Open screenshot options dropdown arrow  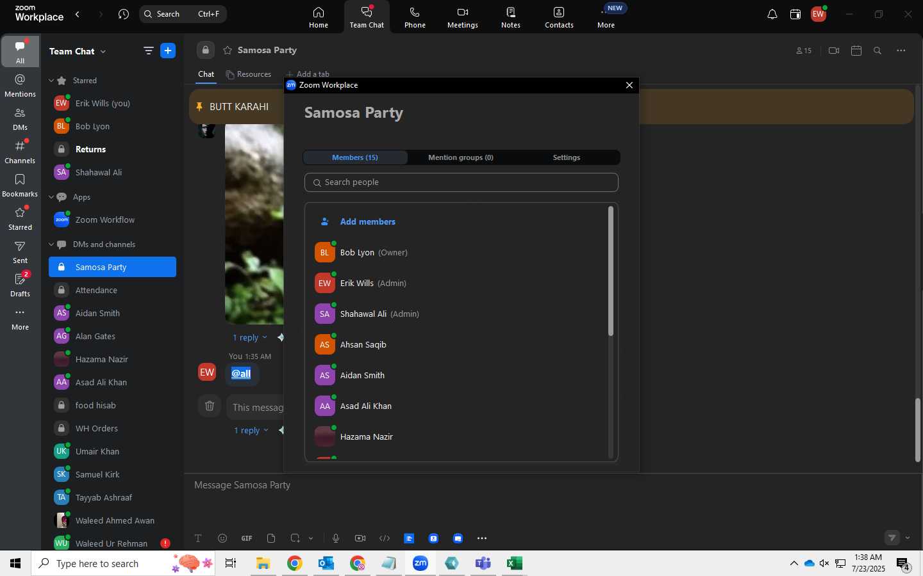(311, 538)
